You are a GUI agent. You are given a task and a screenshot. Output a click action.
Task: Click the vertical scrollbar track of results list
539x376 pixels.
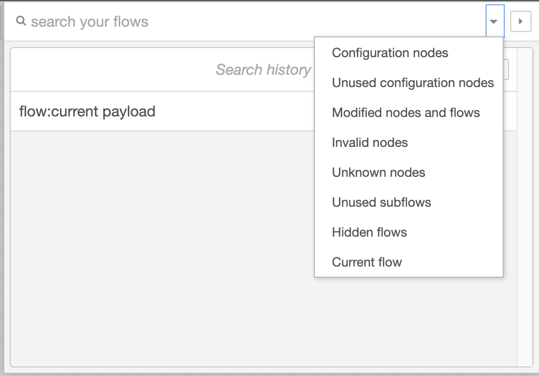[525, 207]
